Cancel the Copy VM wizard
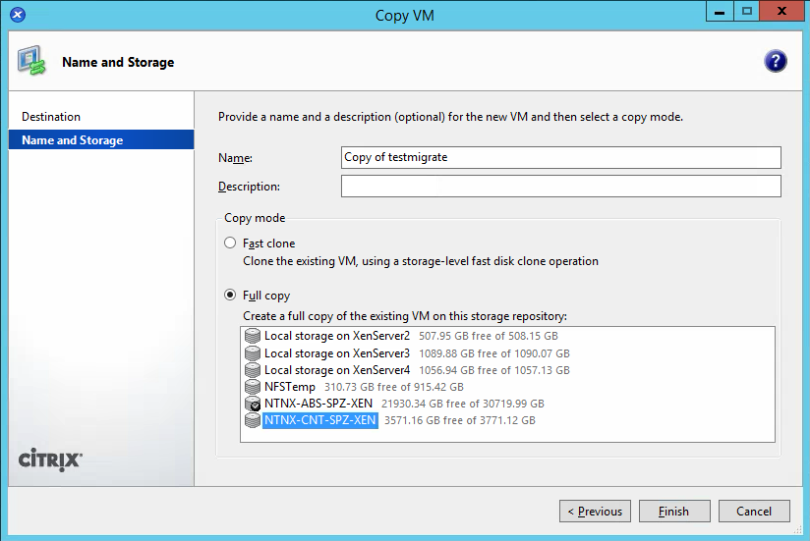 [753, 511]
